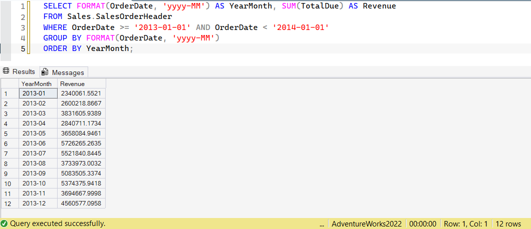Select cell 2013-07 in YearMonth column

(38, 153)
